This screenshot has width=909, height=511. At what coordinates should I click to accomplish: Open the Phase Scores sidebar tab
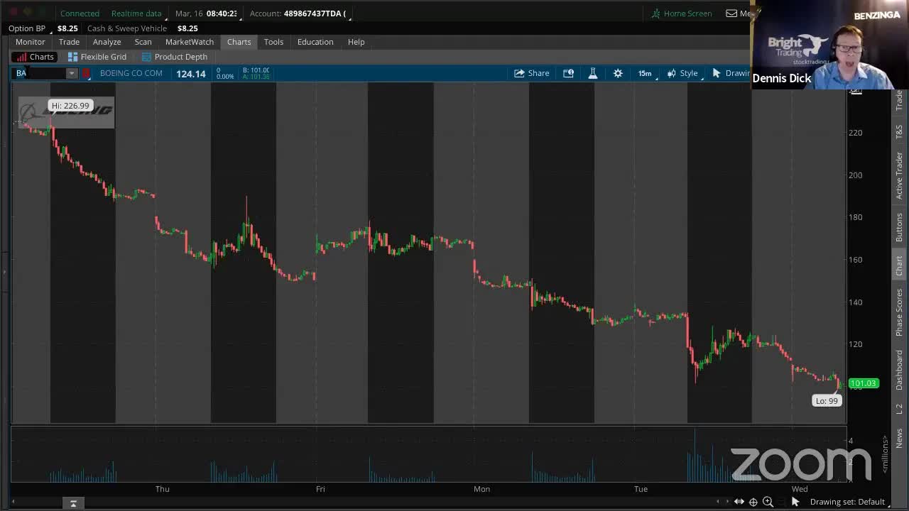click(899, 312)
